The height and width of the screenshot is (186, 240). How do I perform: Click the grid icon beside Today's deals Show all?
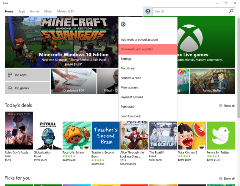click(x=221, y=106)
